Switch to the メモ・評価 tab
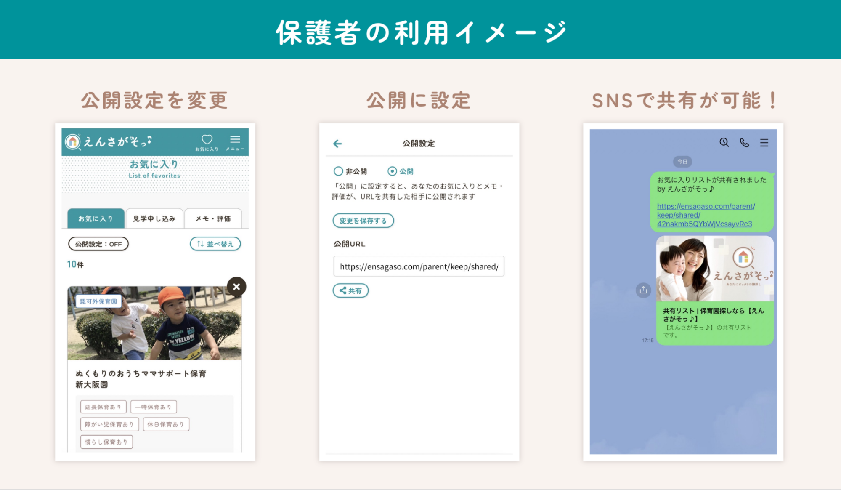This screenshot has width=841, height=490. (x=213, y=218)
